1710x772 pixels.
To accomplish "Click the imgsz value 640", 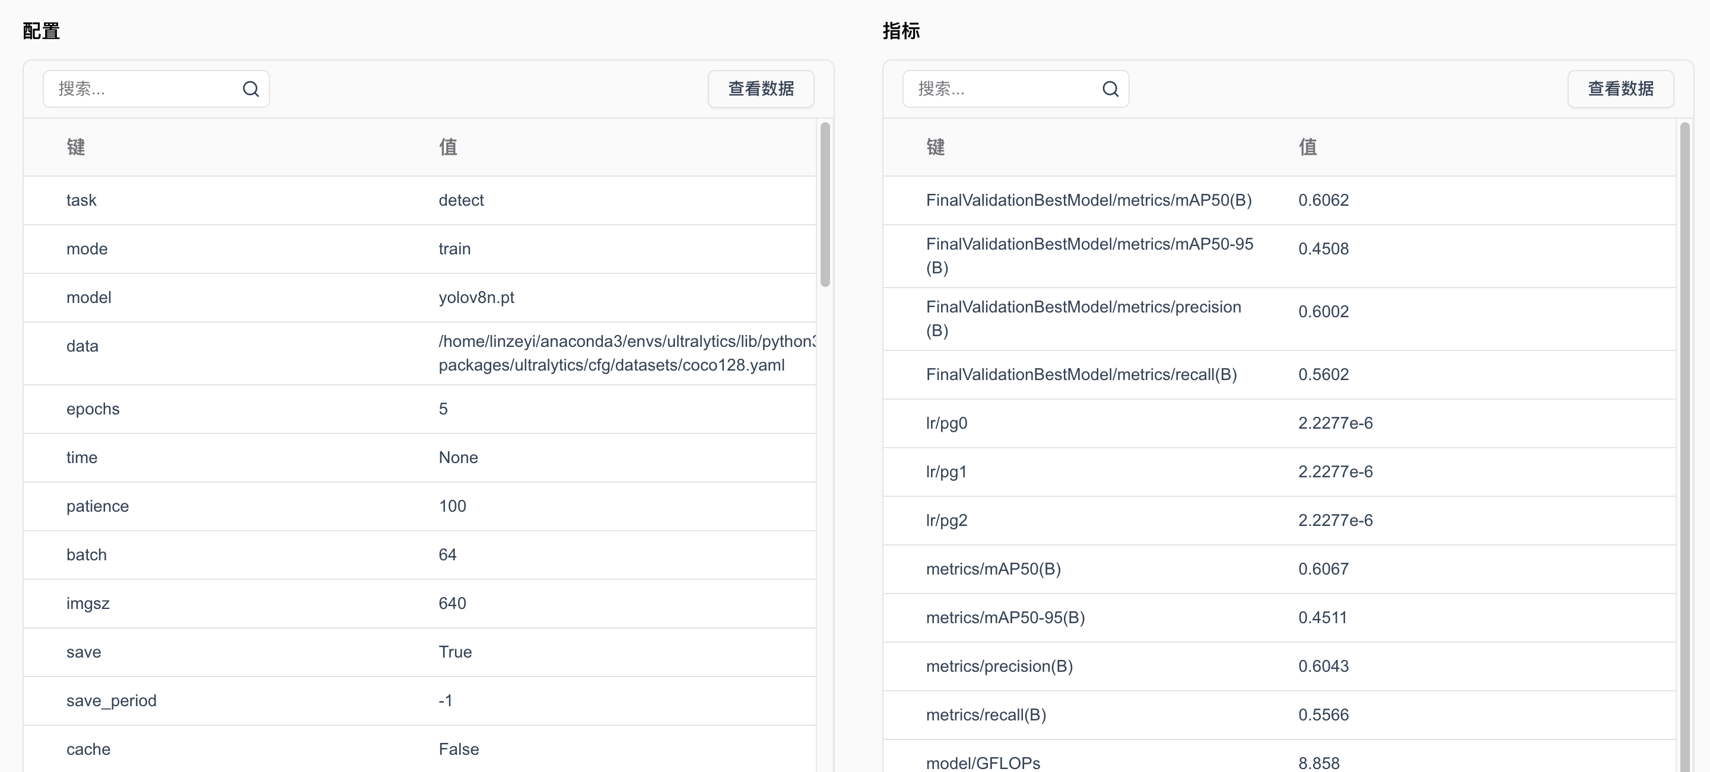I will pyautogui.click(x=452, y=604).
